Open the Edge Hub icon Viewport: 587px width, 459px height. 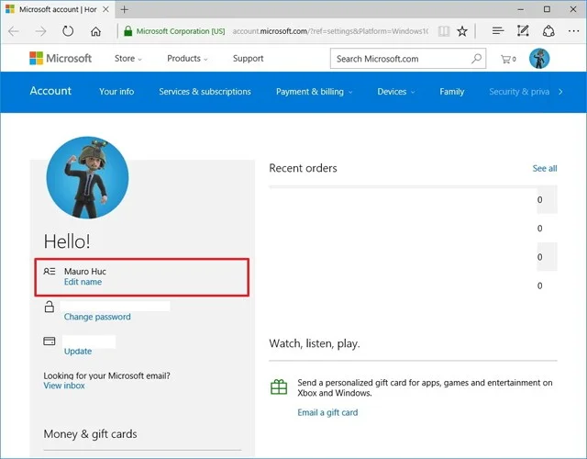click(x=498, y=30)
